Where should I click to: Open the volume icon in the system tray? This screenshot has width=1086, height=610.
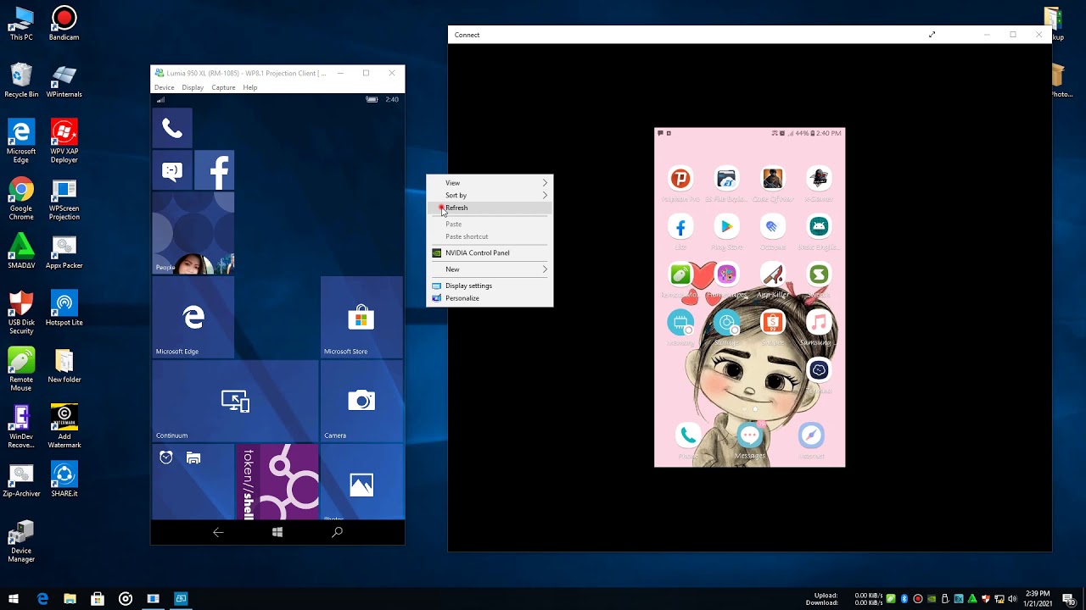1012,599
